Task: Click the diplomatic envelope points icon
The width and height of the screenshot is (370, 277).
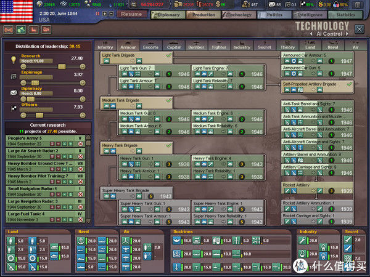Action: pos(272,4)
